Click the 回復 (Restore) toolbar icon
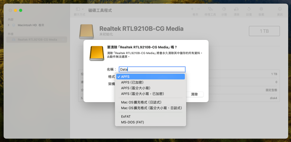This screenshot has width=291, height=142. (249, 9)
